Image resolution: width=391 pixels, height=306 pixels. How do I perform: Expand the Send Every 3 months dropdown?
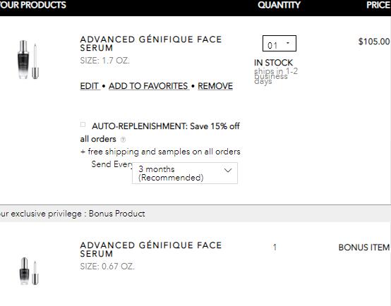[x=185, y=173]
